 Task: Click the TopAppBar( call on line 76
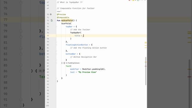[x=76, y=33]
